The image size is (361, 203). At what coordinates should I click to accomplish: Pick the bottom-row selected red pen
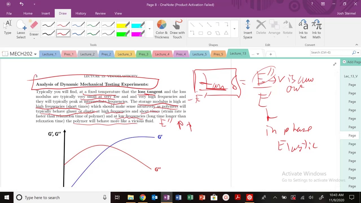point(63,34)
